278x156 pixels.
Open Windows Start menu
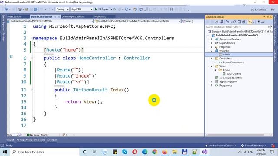tap(5, 152)
